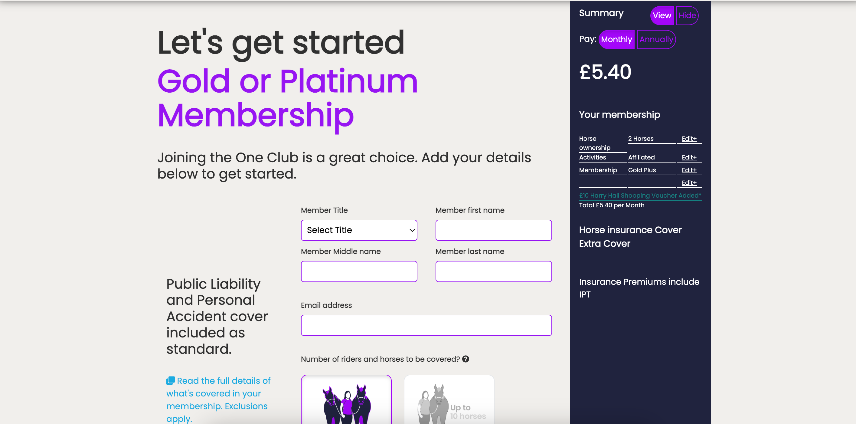Click the Email address field
Screen dimensions: 856x424
tap(426, 325)
